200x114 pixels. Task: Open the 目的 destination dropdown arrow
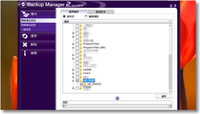click(x=170, y=106)
